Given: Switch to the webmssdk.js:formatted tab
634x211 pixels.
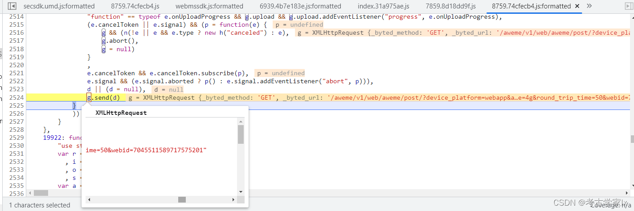Looking at the screenshot, I should [x=209, y=6].
